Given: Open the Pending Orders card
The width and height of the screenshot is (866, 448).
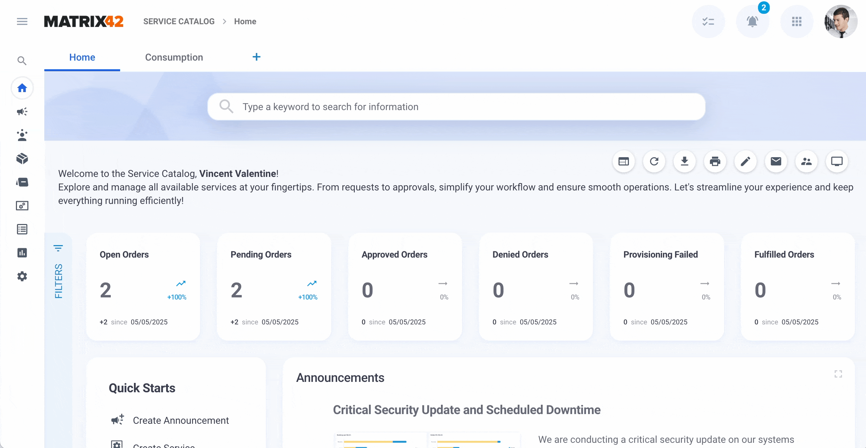Looking at the screenshot, I should tap(274, 287).
